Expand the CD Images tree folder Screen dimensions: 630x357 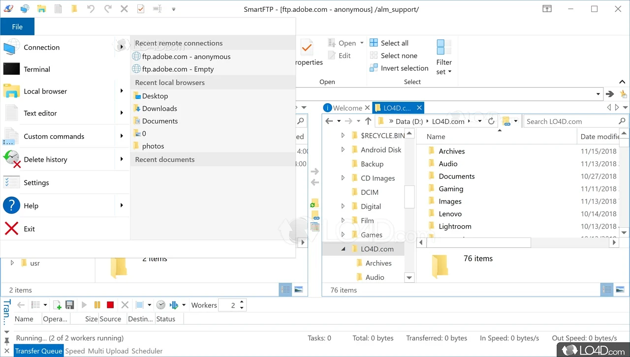343,178
